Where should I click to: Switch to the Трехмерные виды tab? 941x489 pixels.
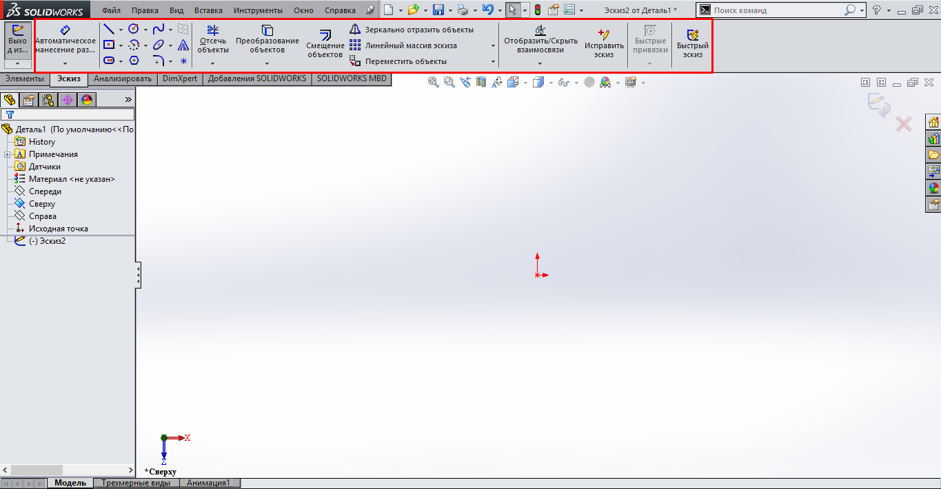tap(136, 483)
